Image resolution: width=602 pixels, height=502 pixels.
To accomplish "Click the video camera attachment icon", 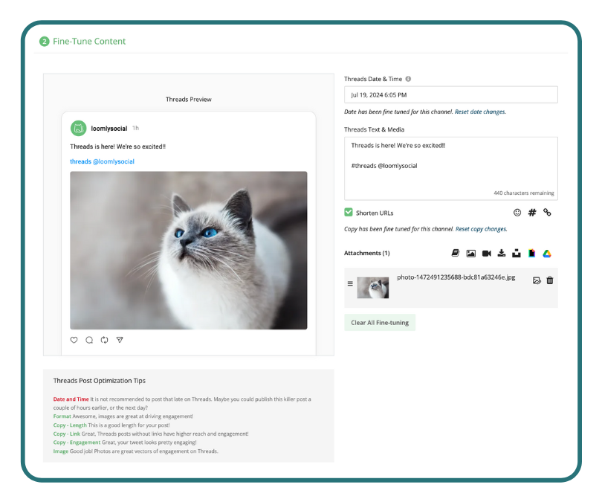I will pyautogui.click(x=486, y=254).
